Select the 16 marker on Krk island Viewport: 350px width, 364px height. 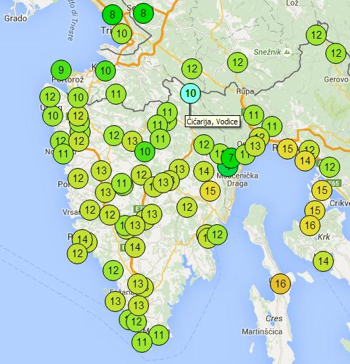pyautogui.click(x=310, y=225)
